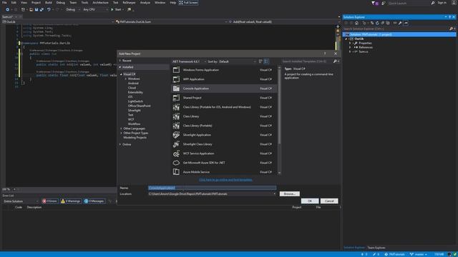Choose the Silverlight Class Library icon
The width and height of the screenshot is (458, 257).
(176, 144)
